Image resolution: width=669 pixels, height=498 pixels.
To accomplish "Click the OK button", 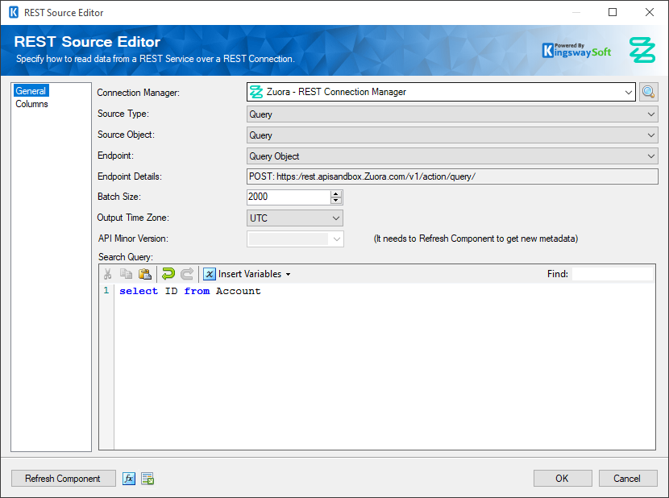I will (563, 479).
